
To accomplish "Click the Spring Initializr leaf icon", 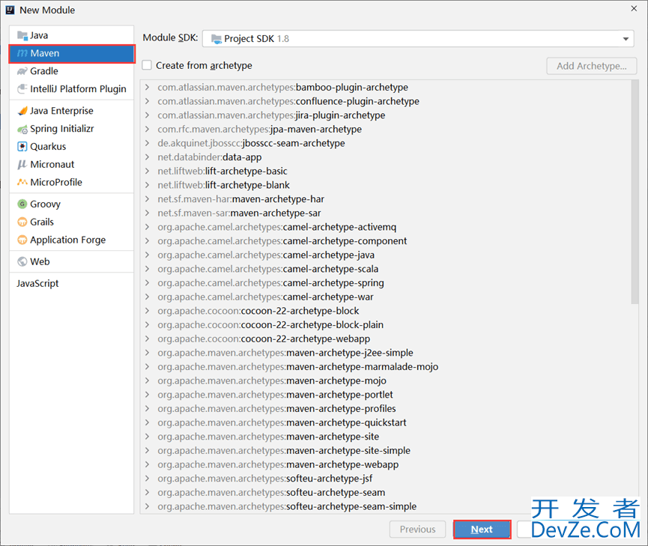I will (22, 129).
